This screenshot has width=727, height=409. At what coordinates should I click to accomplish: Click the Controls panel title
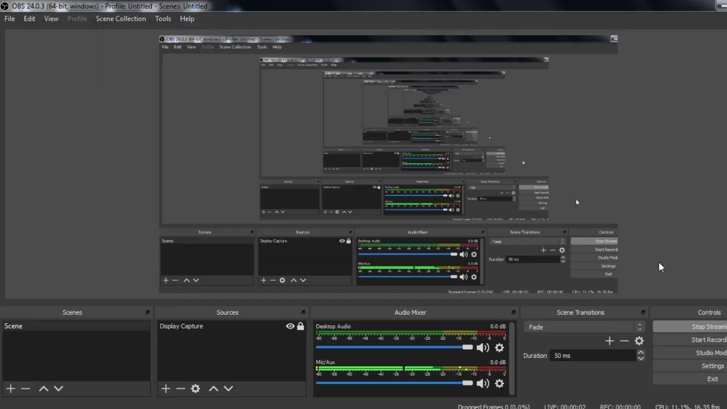tap(709, 312)
